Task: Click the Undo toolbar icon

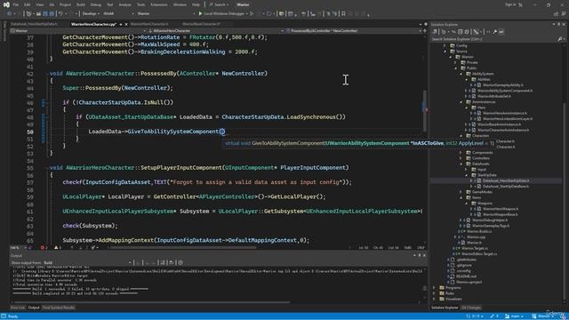Action: click(61, 14)
